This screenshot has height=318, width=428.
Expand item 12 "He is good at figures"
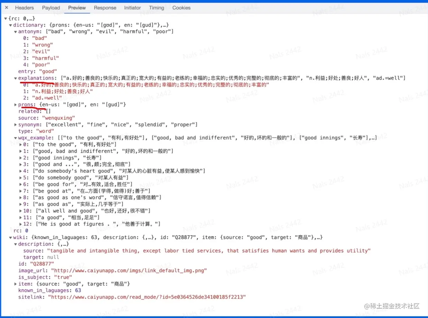(x=20, y=224)
